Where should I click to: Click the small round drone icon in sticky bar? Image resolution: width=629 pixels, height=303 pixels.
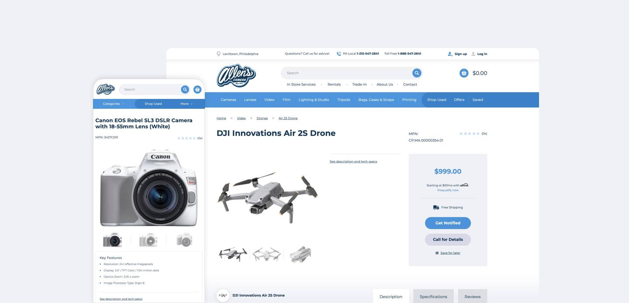pyautogui.click(x=223, y=296)
